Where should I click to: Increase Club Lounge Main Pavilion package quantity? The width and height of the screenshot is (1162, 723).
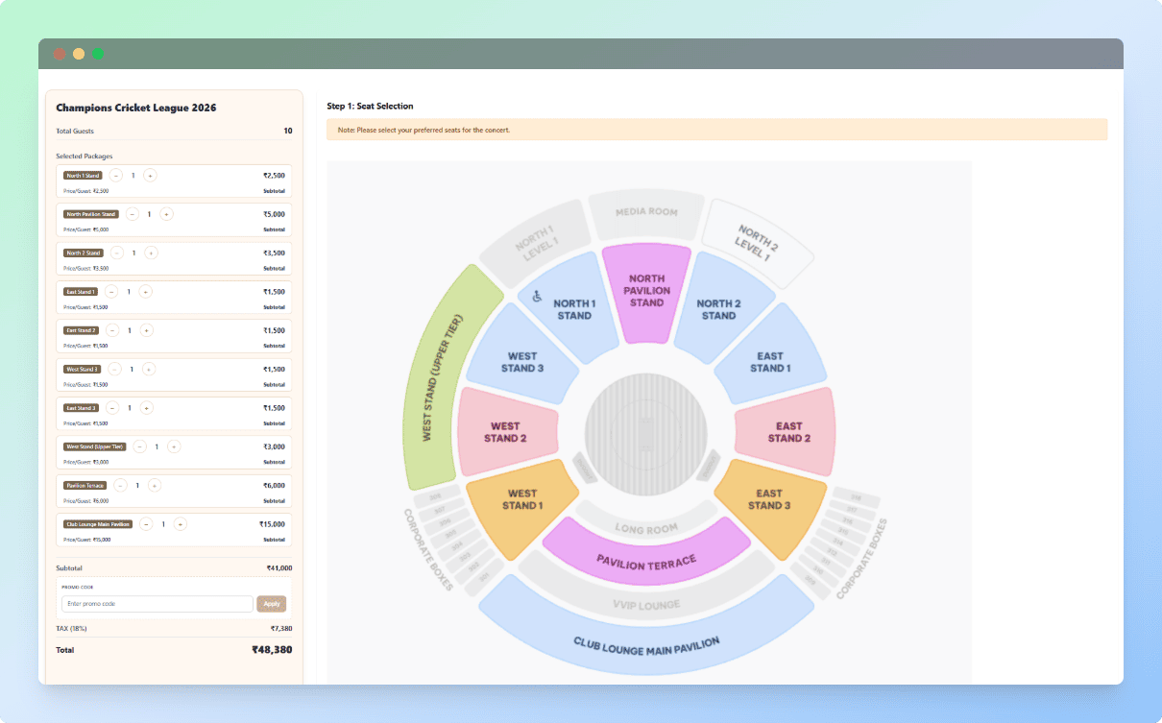[181, 524]
